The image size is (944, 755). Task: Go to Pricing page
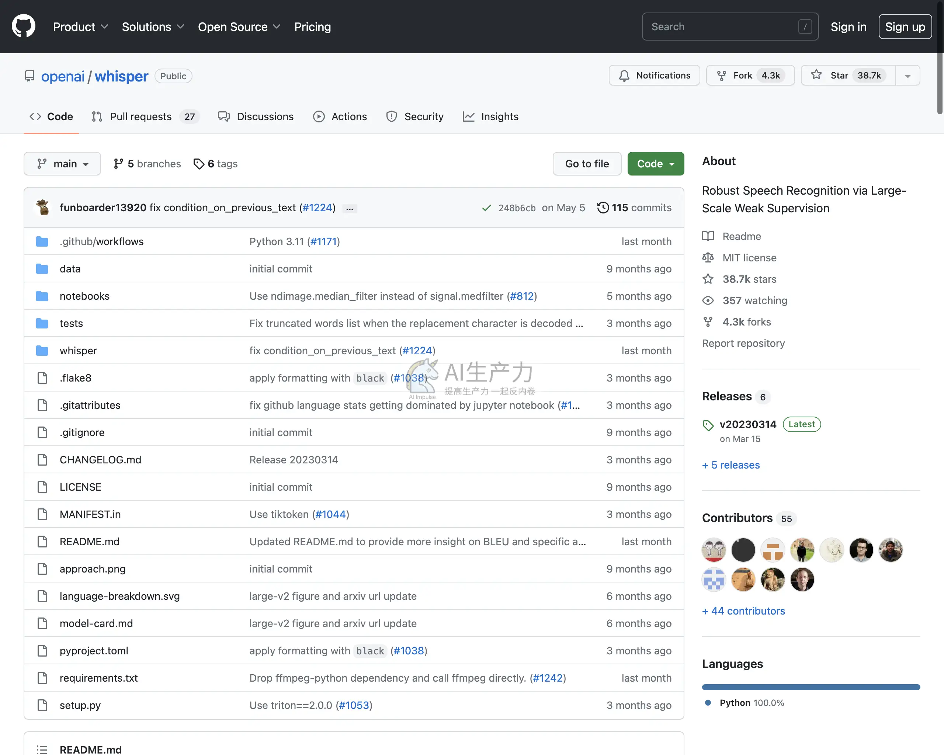(312, 27)
